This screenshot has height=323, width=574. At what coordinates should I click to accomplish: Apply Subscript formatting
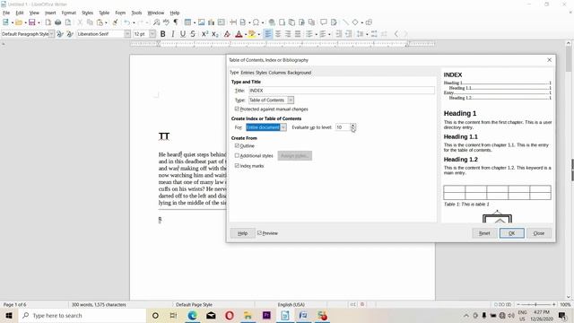[x=215, y=34]
